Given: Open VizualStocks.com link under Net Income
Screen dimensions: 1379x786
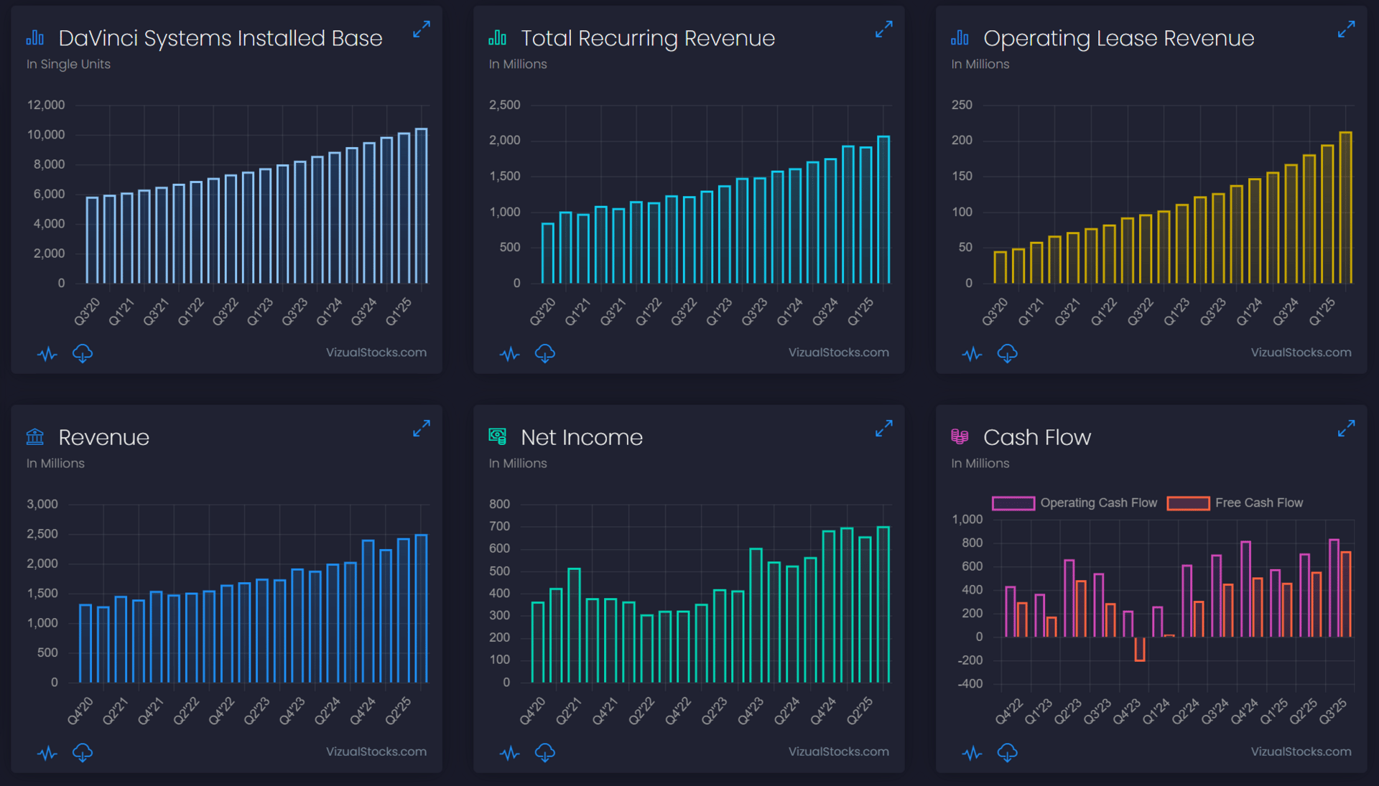Looking at the screenshot, I should [838, 752].
